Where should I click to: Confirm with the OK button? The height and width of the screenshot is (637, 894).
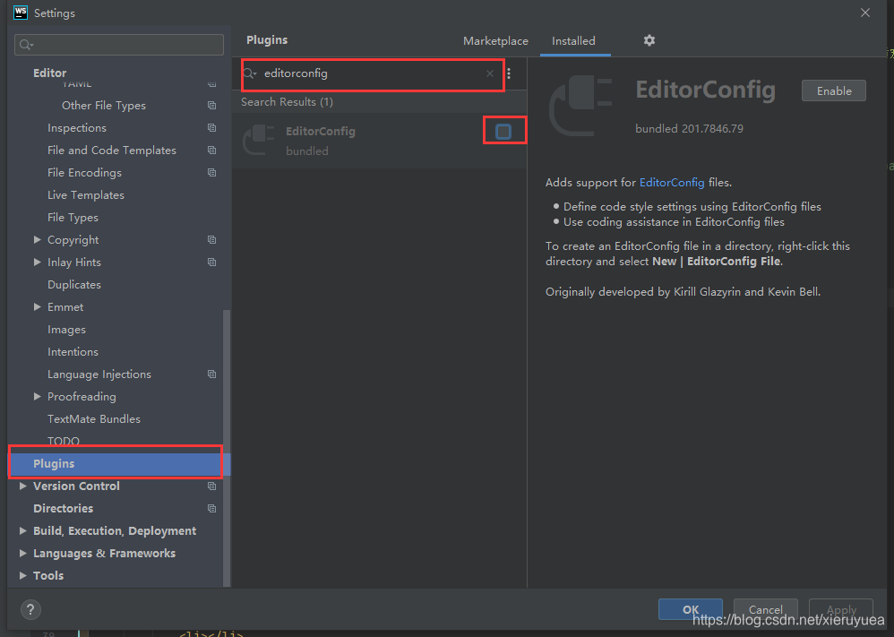[x=691, y=609]
